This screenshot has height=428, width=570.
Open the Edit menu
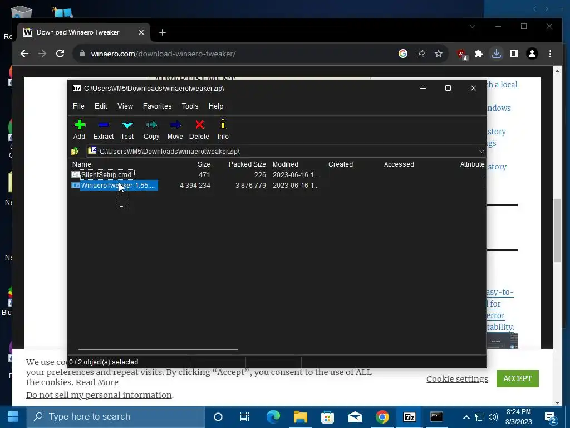[101, 106]
